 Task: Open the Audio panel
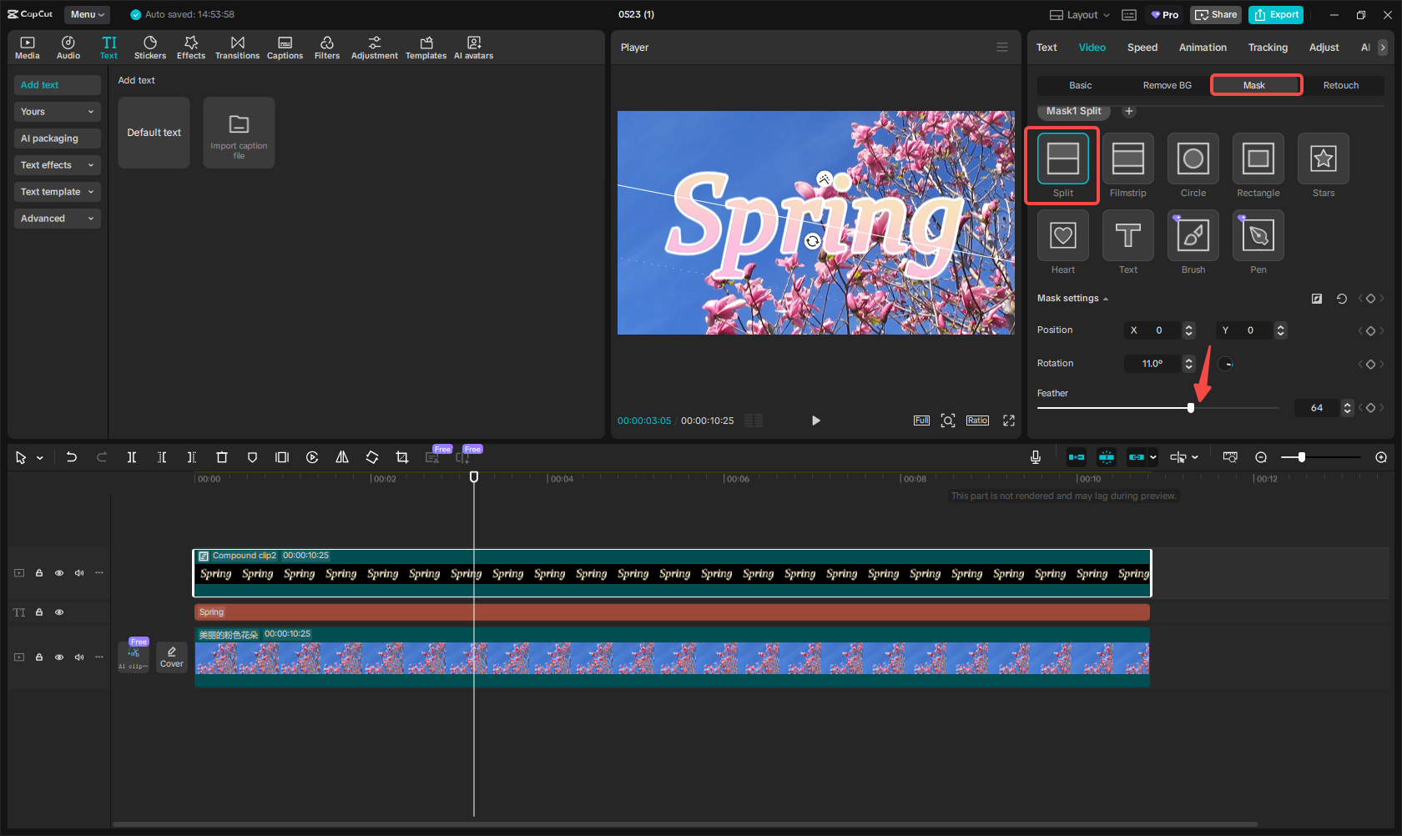tap(68, 48)
